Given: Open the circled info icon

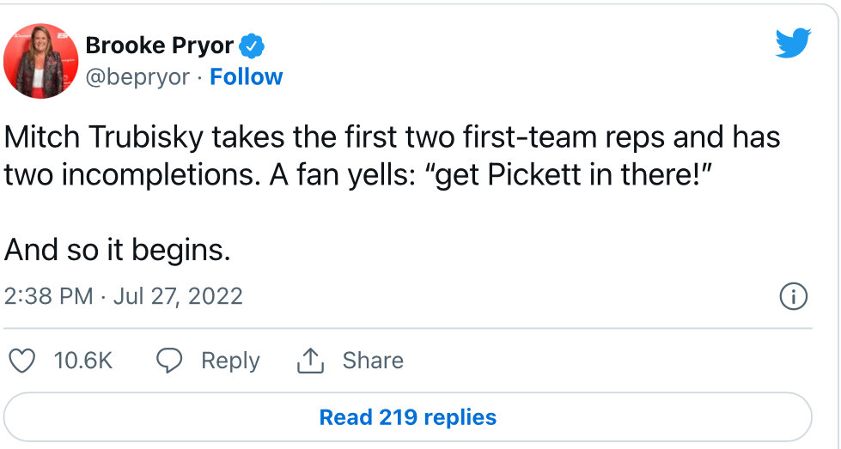Looking at the screenshot, I should (x=793, y=296).
